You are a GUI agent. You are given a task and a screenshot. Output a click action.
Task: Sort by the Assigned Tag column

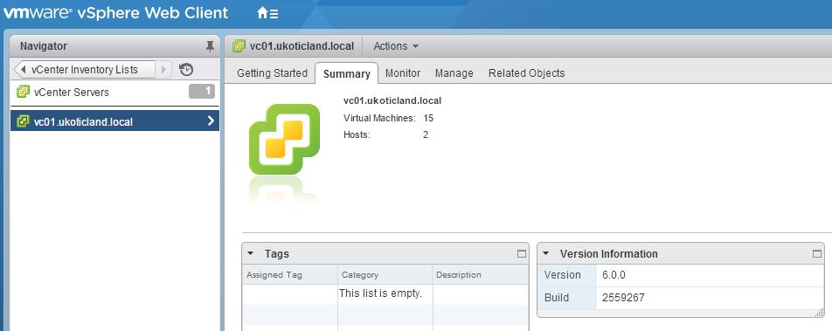tap(290, 275)
